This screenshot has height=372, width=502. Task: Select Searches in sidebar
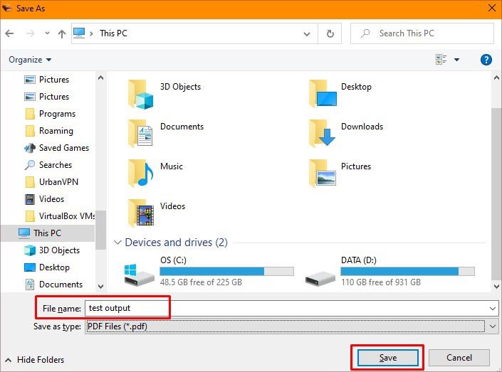coord(48,165)
